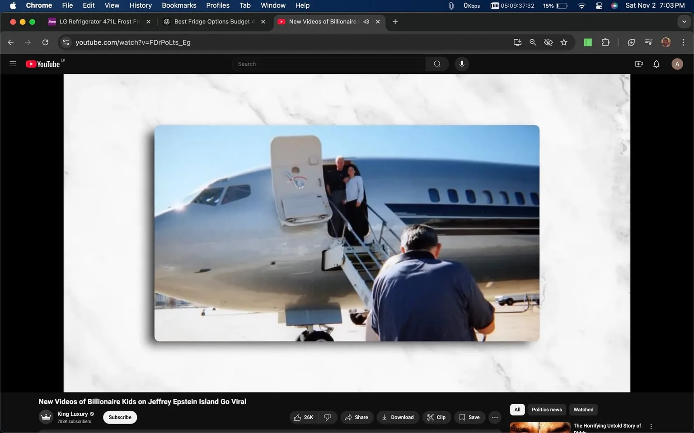
Task: Subscribe to the King Luxury channel
Action: (x=119, y=417)
